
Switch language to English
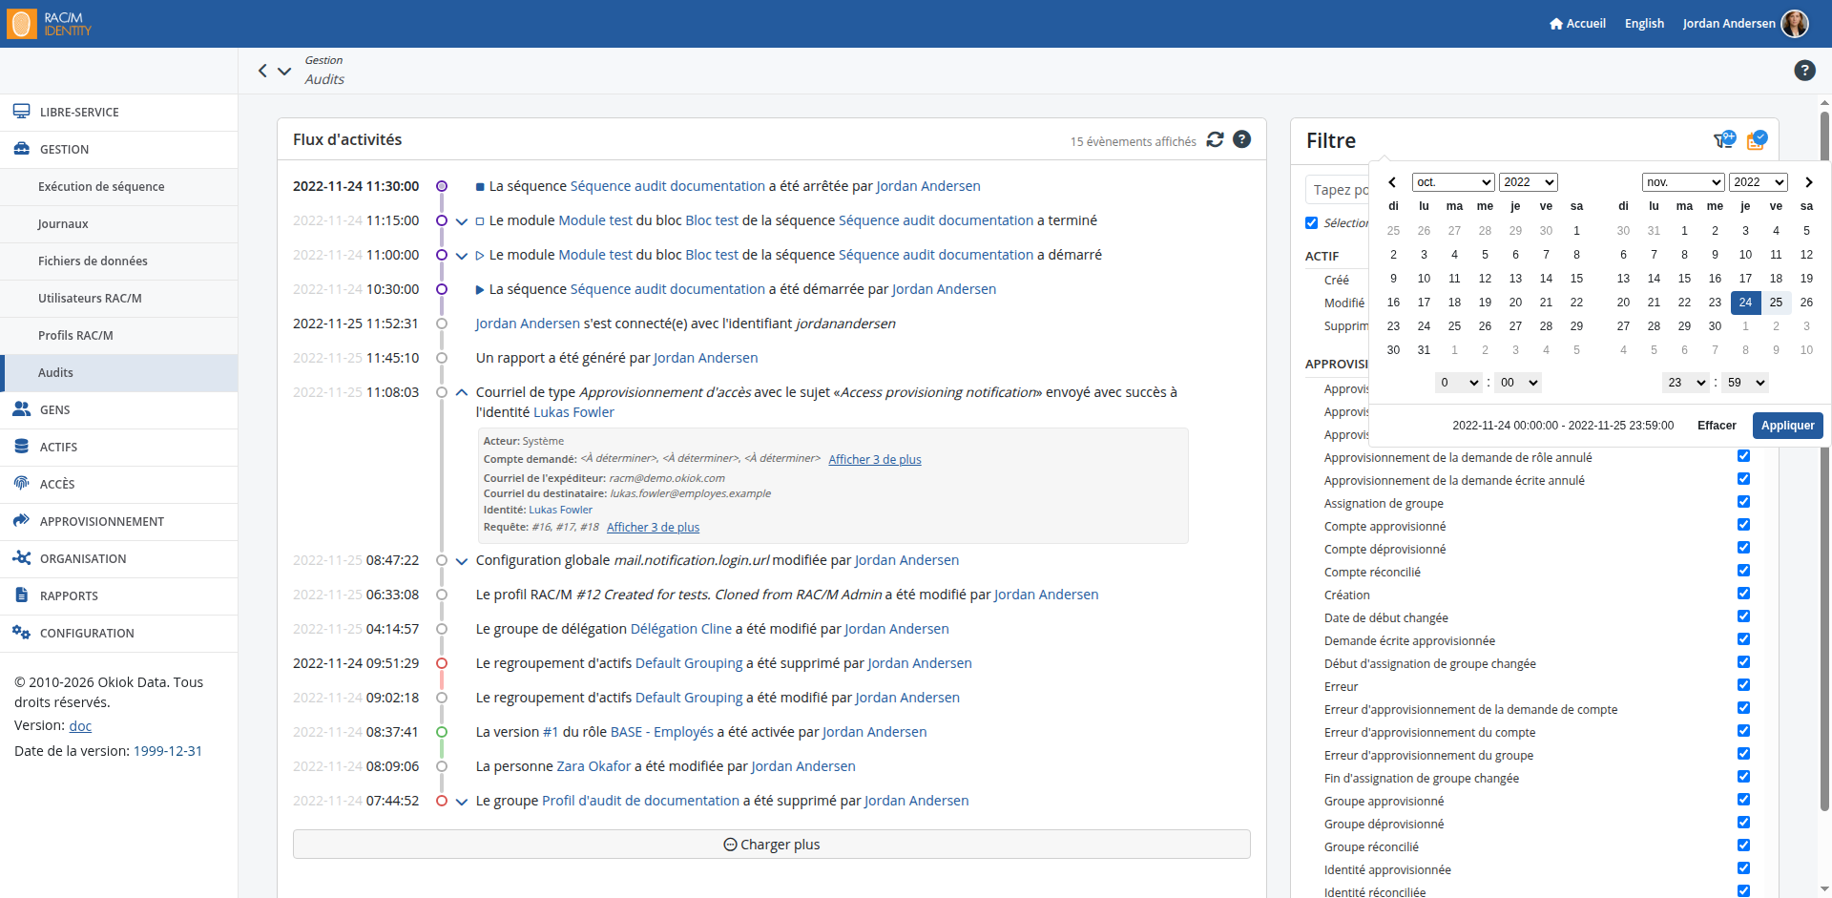pyautogui.click(x=1644, y=24)
